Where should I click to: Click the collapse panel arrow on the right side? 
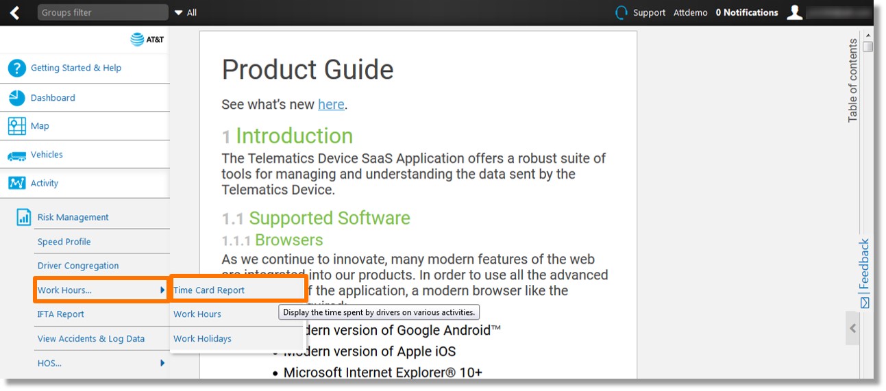click(x=853, y=328)
